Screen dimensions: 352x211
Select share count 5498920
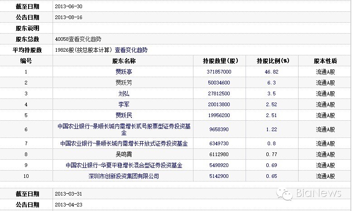coord(219,165)
